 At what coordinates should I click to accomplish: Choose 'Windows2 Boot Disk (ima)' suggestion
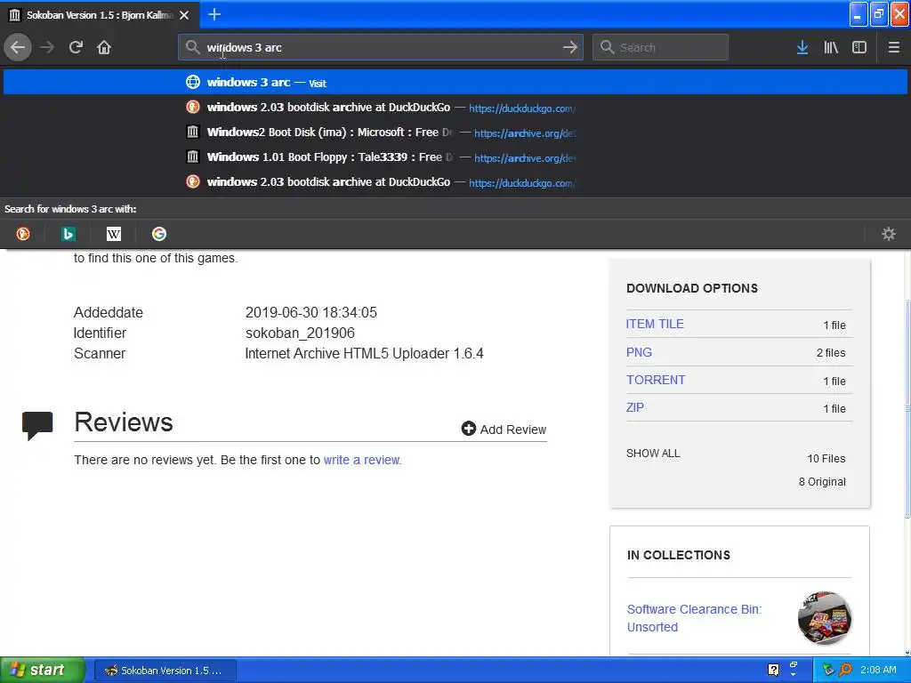click(455, 132)
